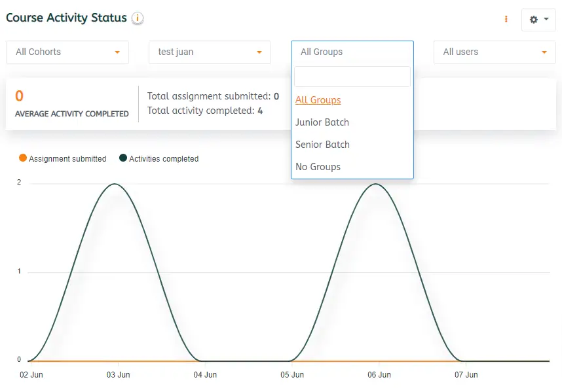The height and width of the screenshot is (388, 562).
Task: Open the gear settings dropdown
Action: pyautogui.click(x=538, y=20)
